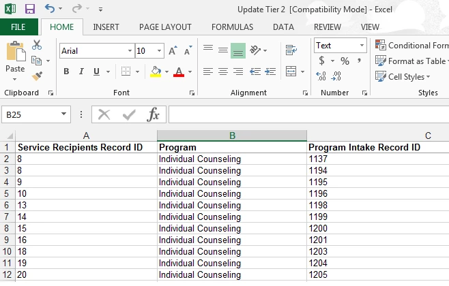The width and height of the screenshot is (449, 286).
Task: Switch to the VIEW tab
Action: (x=370, y=27)
